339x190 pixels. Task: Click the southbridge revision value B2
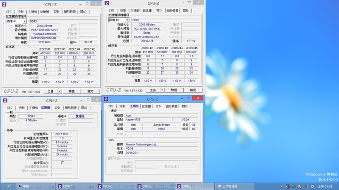tap(194, 129)
